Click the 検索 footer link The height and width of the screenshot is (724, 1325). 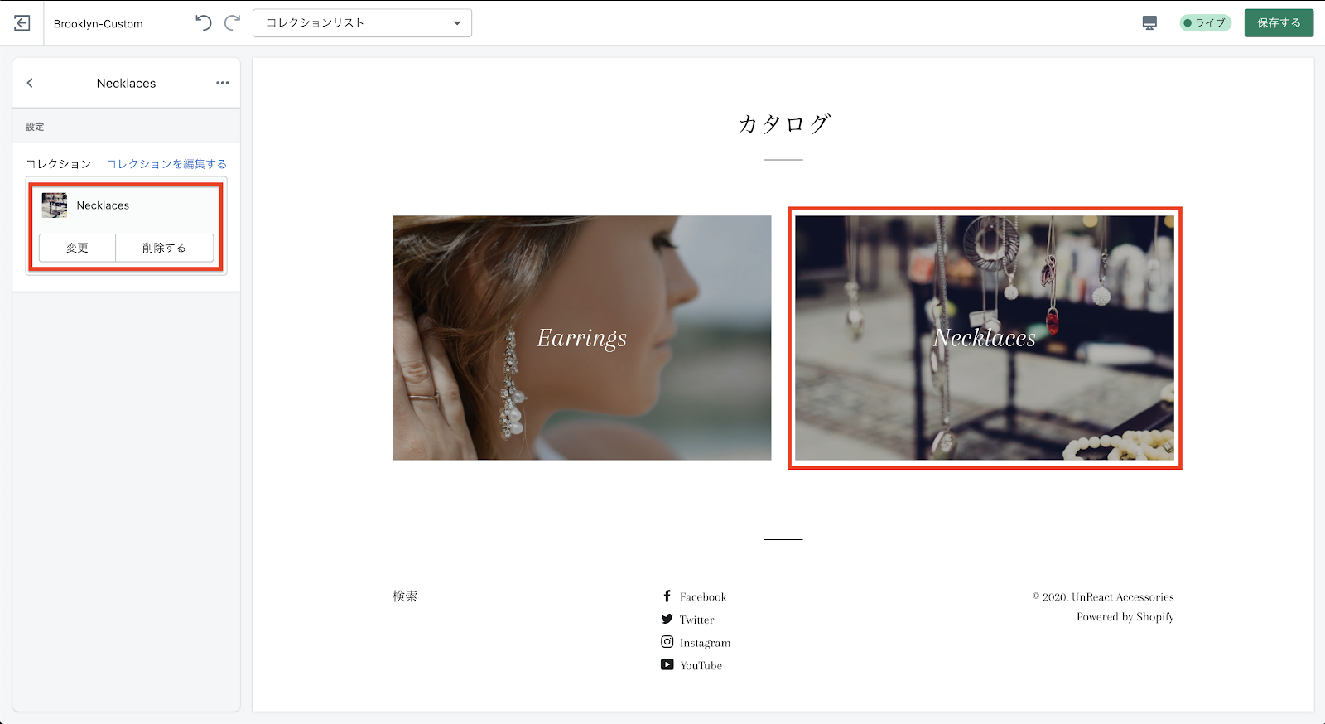tap(405, 596)
